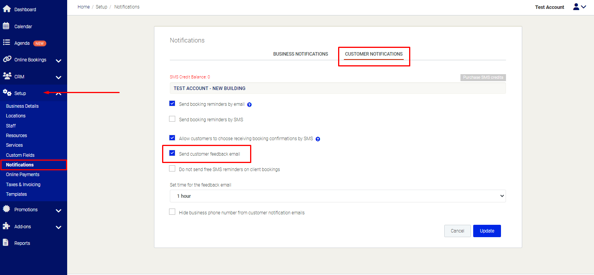The height and width of the screenshot is (275, 594).
Task: Select the Customer Notifications tab
Action: pyautogui.click(x=374, y=54)
